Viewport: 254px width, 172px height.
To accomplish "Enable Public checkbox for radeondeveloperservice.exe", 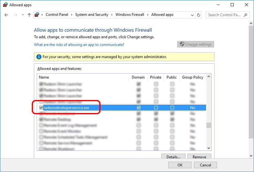I will (x=172, y=108).
